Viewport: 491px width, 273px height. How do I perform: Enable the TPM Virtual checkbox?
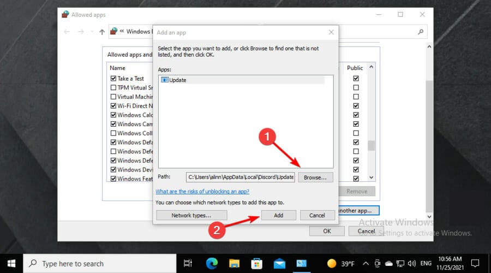[113, 87]
